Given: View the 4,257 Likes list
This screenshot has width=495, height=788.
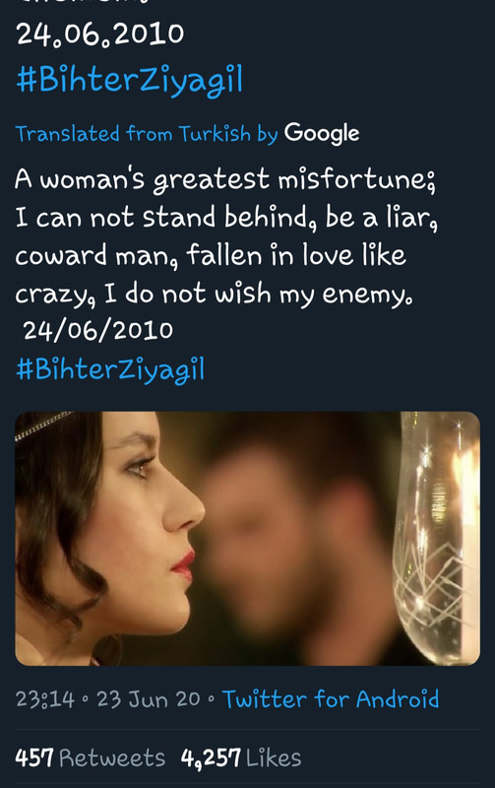Looking at the screenshot, I should tap(241, 757).
